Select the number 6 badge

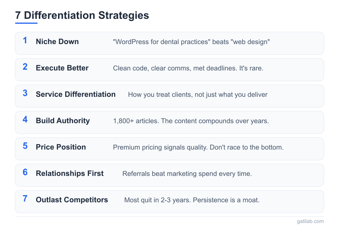tap(25, 173)
